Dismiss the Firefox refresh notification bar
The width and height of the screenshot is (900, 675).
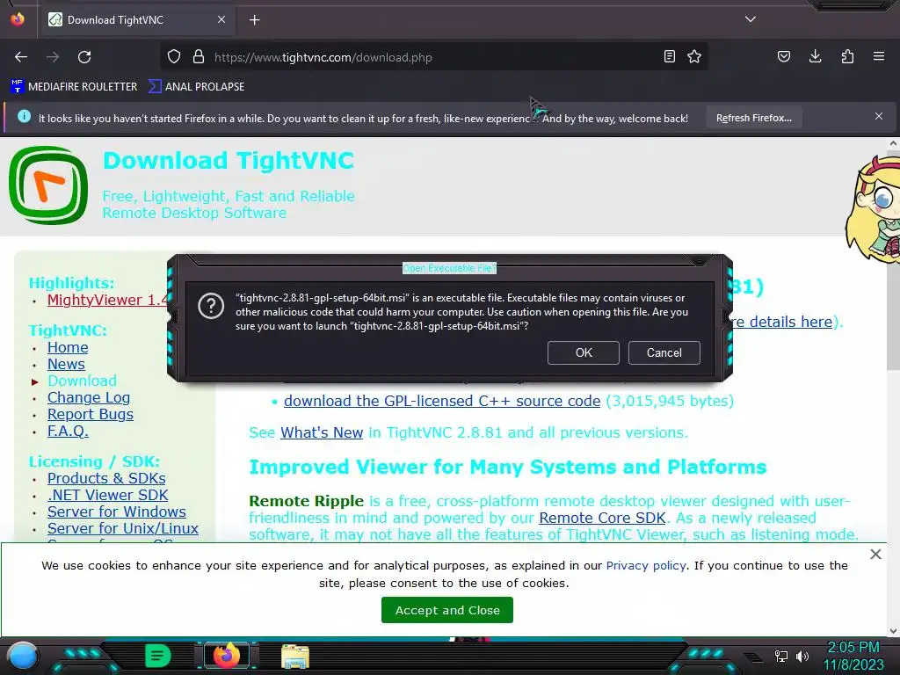pos(879,117)
